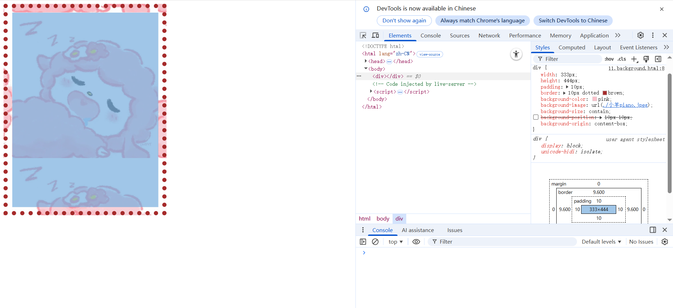
Task: Show more Styles sidebar tabs
Action: [666, 47]
